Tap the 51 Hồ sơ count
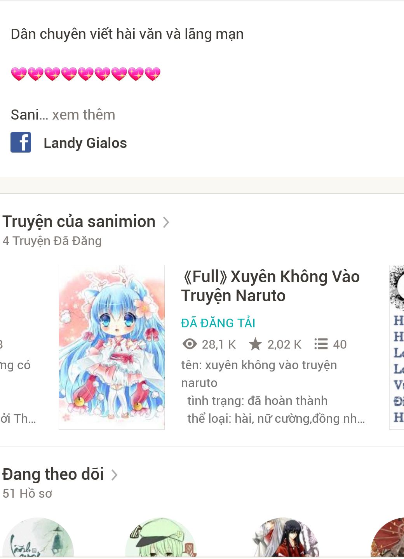 (27, 493)
